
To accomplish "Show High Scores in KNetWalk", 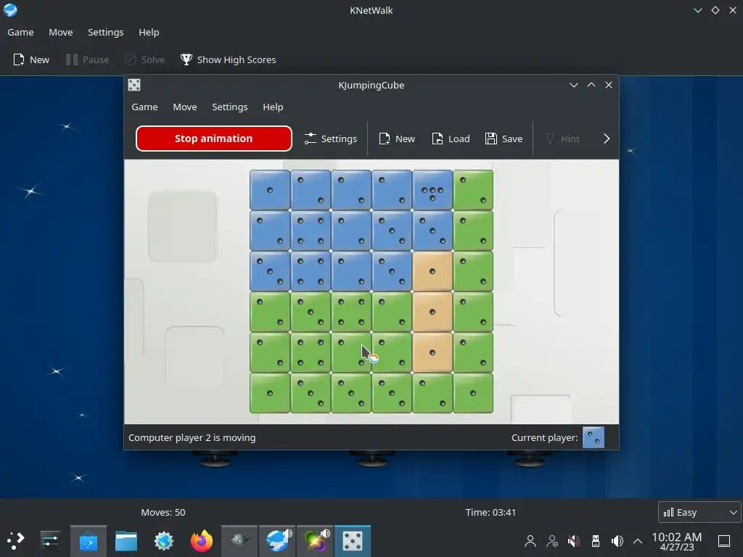I will coord(229,59).
